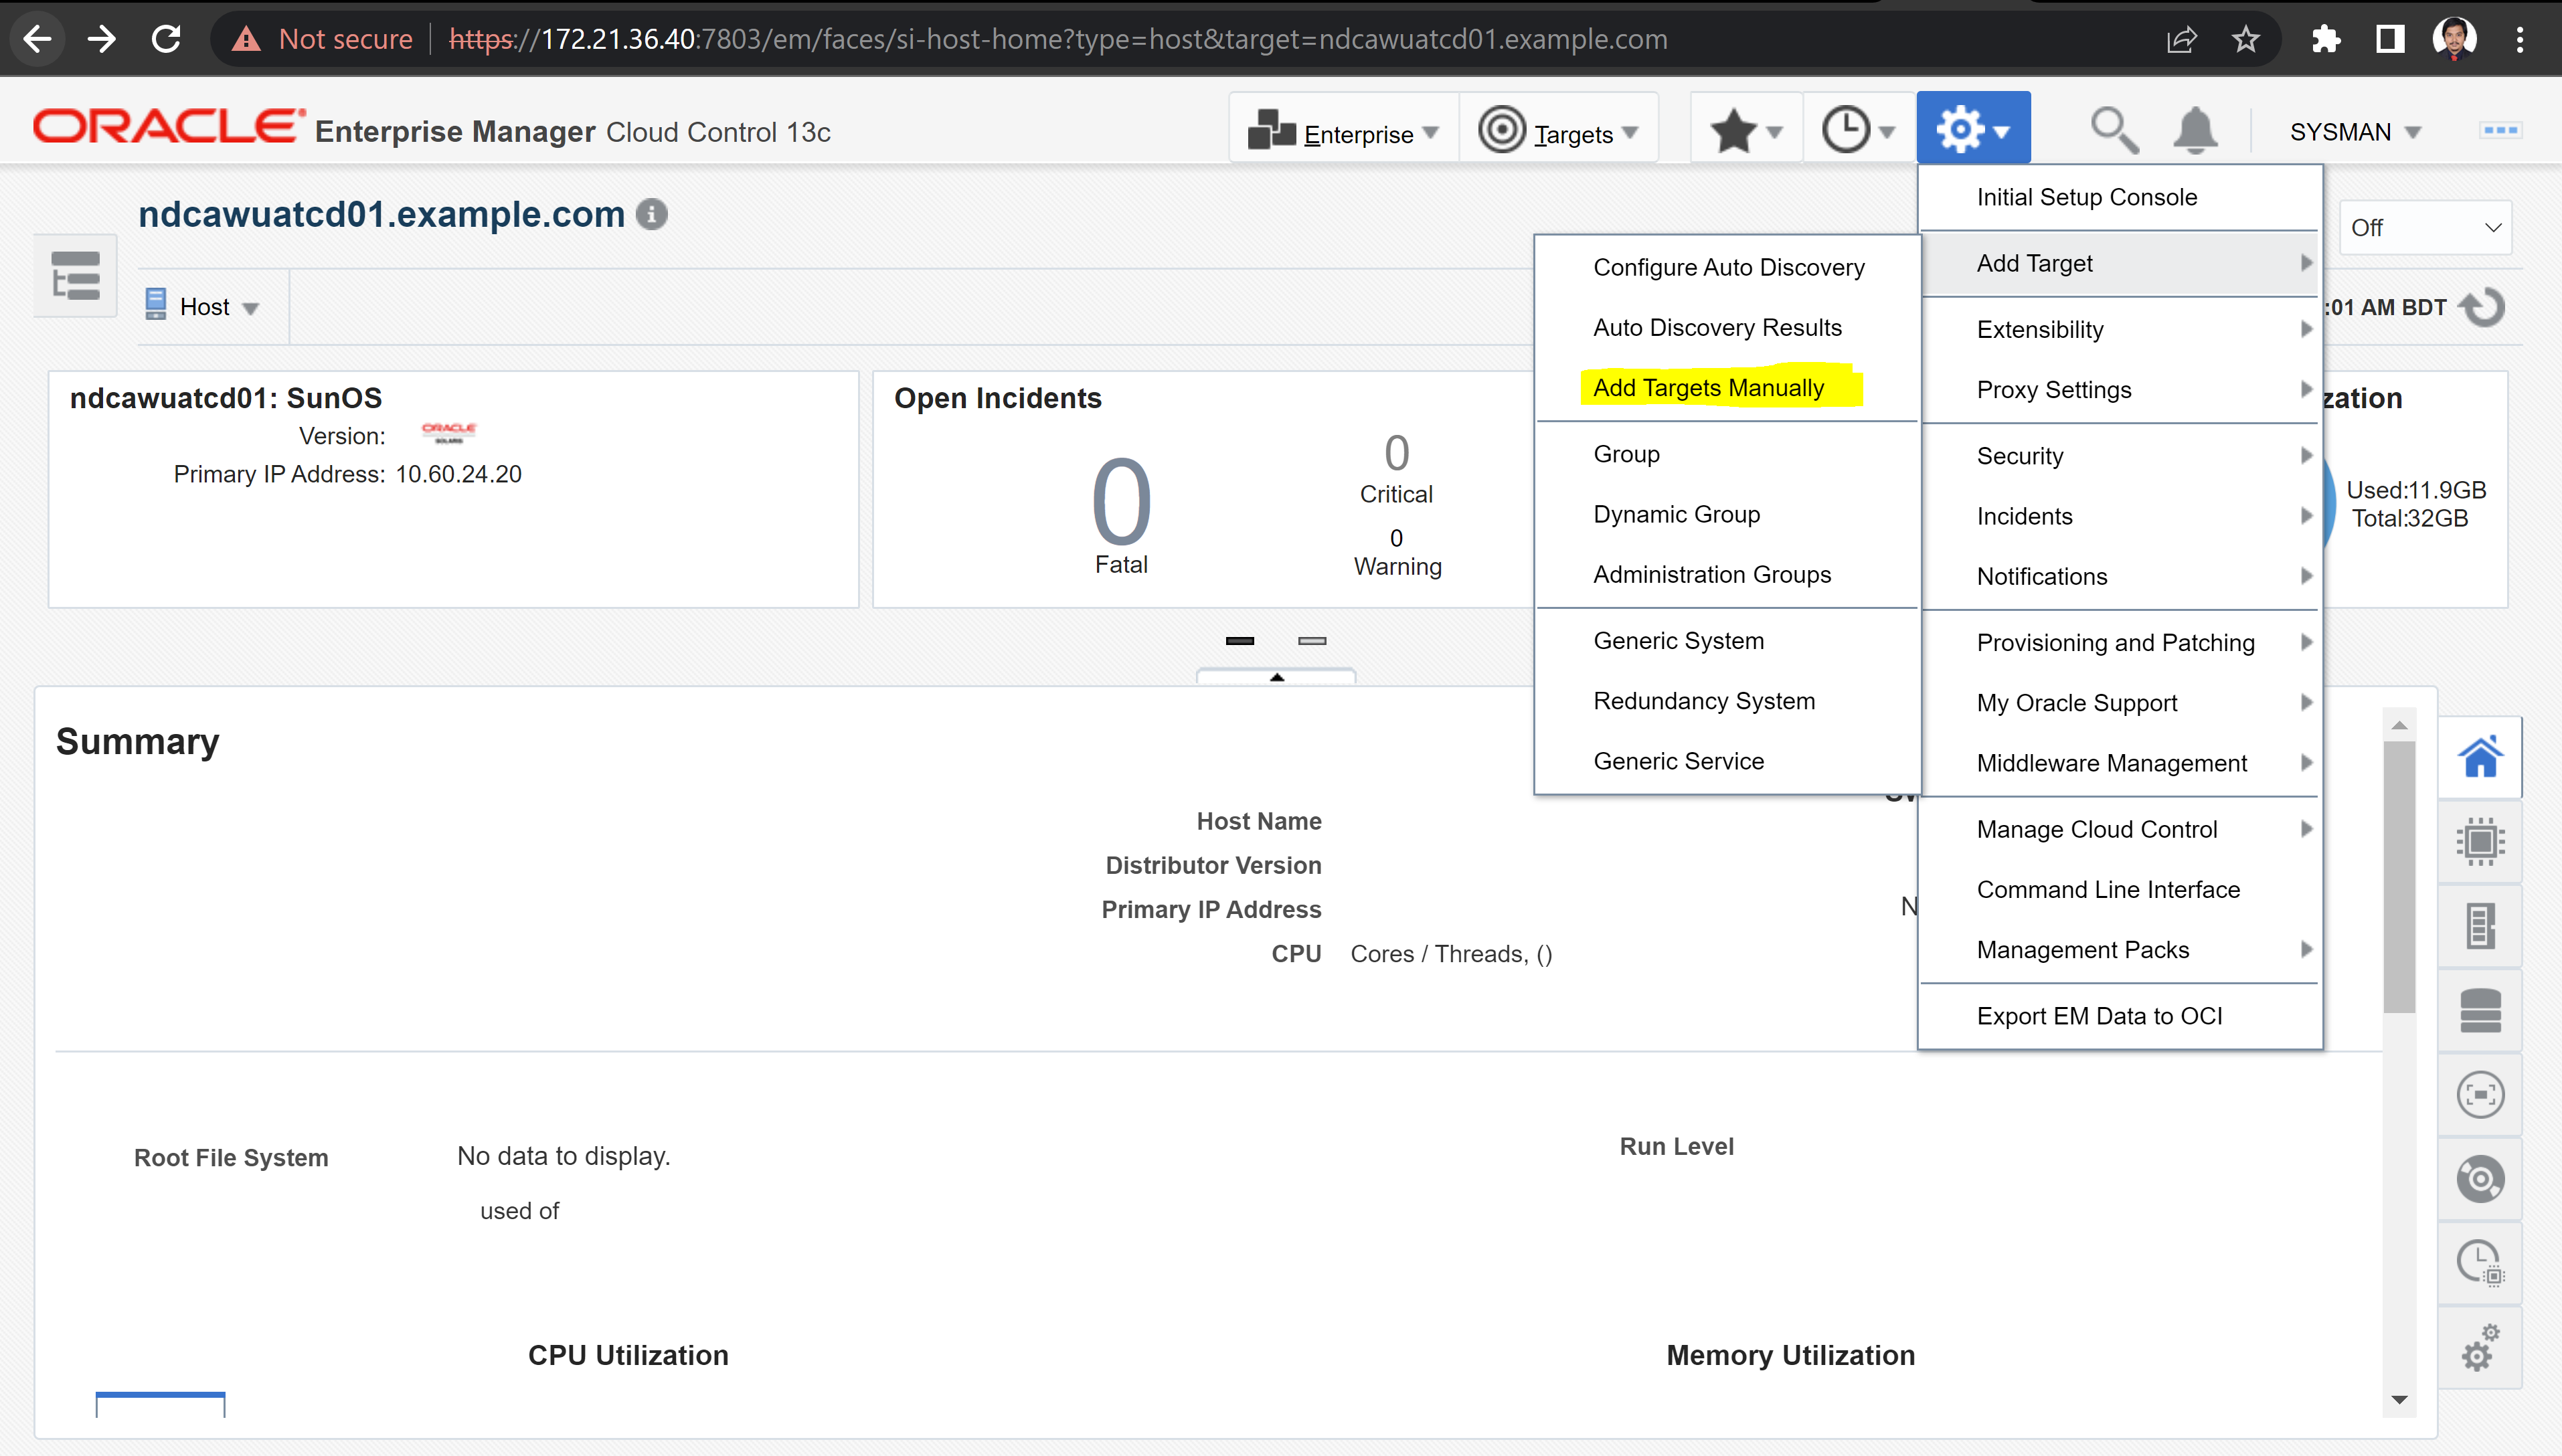Expand Middleware Management submenu

point(2120,762)
